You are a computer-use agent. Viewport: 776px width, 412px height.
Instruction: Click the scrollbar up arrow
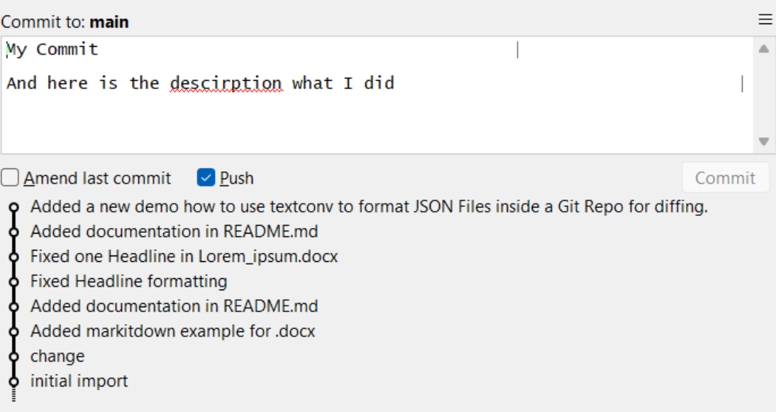pos(765,48)
